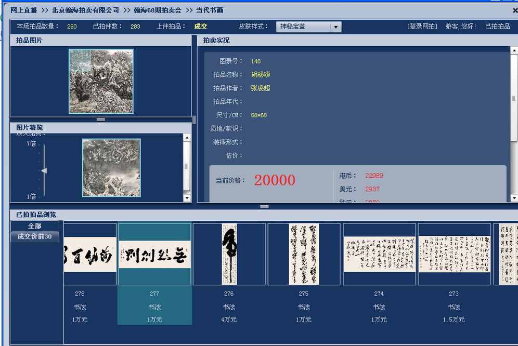Image resolution: width=518 pixels, height=346 pixels.
Task: Click the lot number 276 label
Action: click(x=229, y=294)
